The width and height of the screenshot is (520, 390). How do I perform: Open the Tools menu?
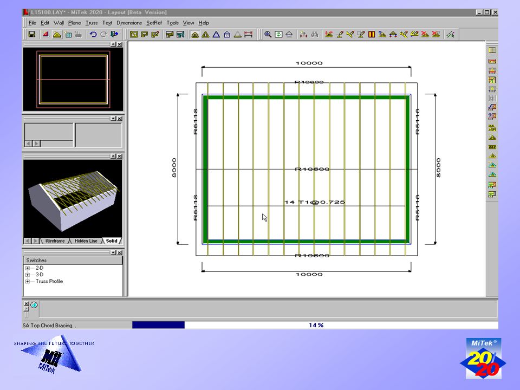[x=172, y=23]
